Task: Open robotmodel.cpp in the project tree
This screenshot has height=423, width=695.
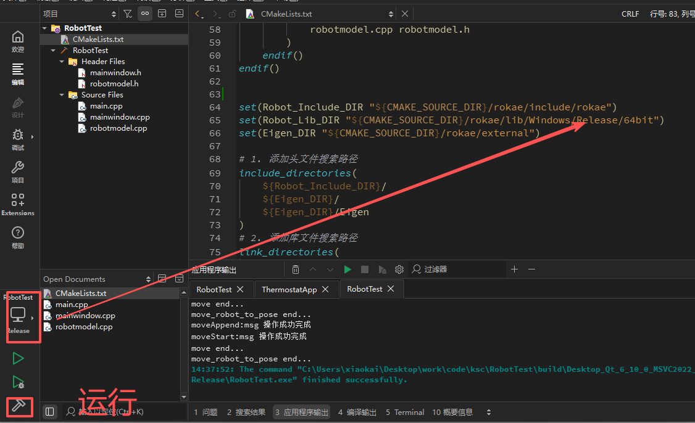Action: point(118,128)
